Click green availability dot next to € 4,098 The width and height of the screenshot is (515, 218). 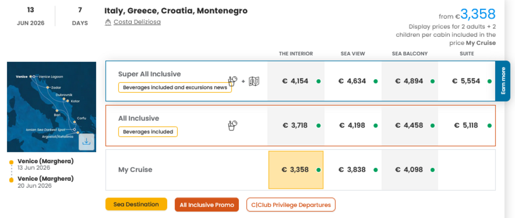point(432,170)
